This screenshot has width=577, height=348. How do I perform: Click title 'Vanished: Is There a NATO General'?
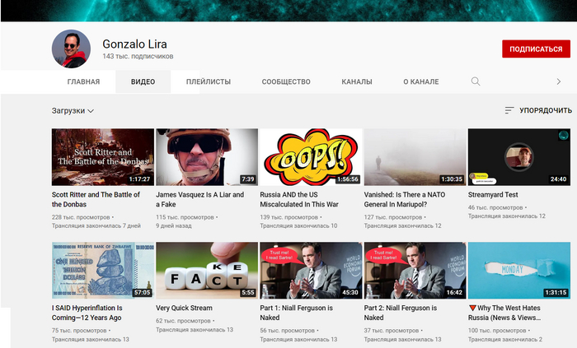point(405,199)
